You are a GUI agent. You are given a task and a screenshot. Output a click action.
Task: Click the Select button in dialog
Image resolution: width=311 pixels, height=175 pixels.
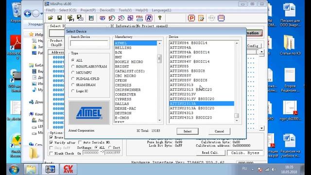(188, 131)
